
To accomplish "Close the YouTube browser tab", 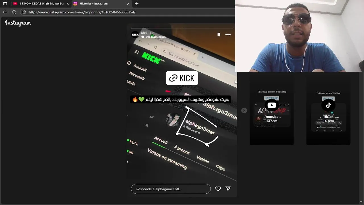I will tap(68, 4).
